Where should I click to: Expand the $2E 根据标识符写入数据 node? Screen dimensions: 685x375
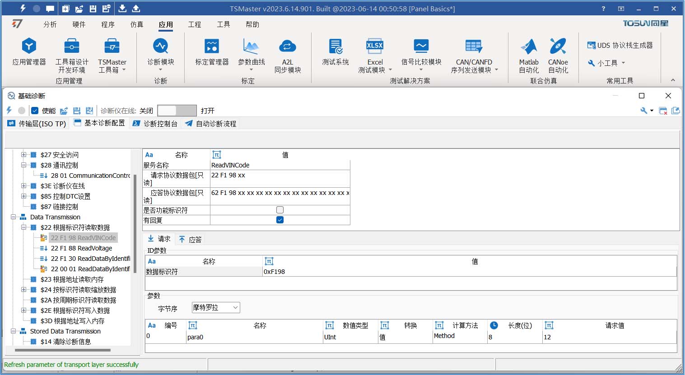coord(24,310)
